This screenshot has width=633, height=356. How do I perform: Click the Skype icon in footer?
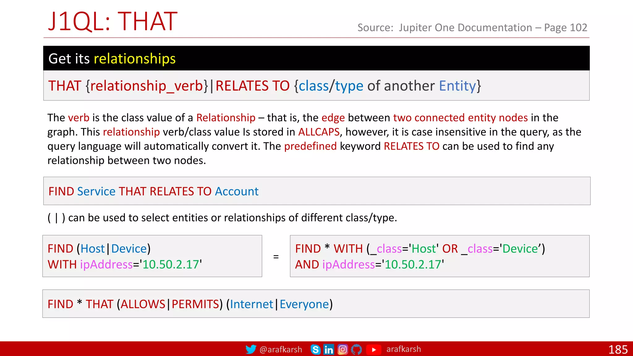pyautogui.click(x=315, y=349)
